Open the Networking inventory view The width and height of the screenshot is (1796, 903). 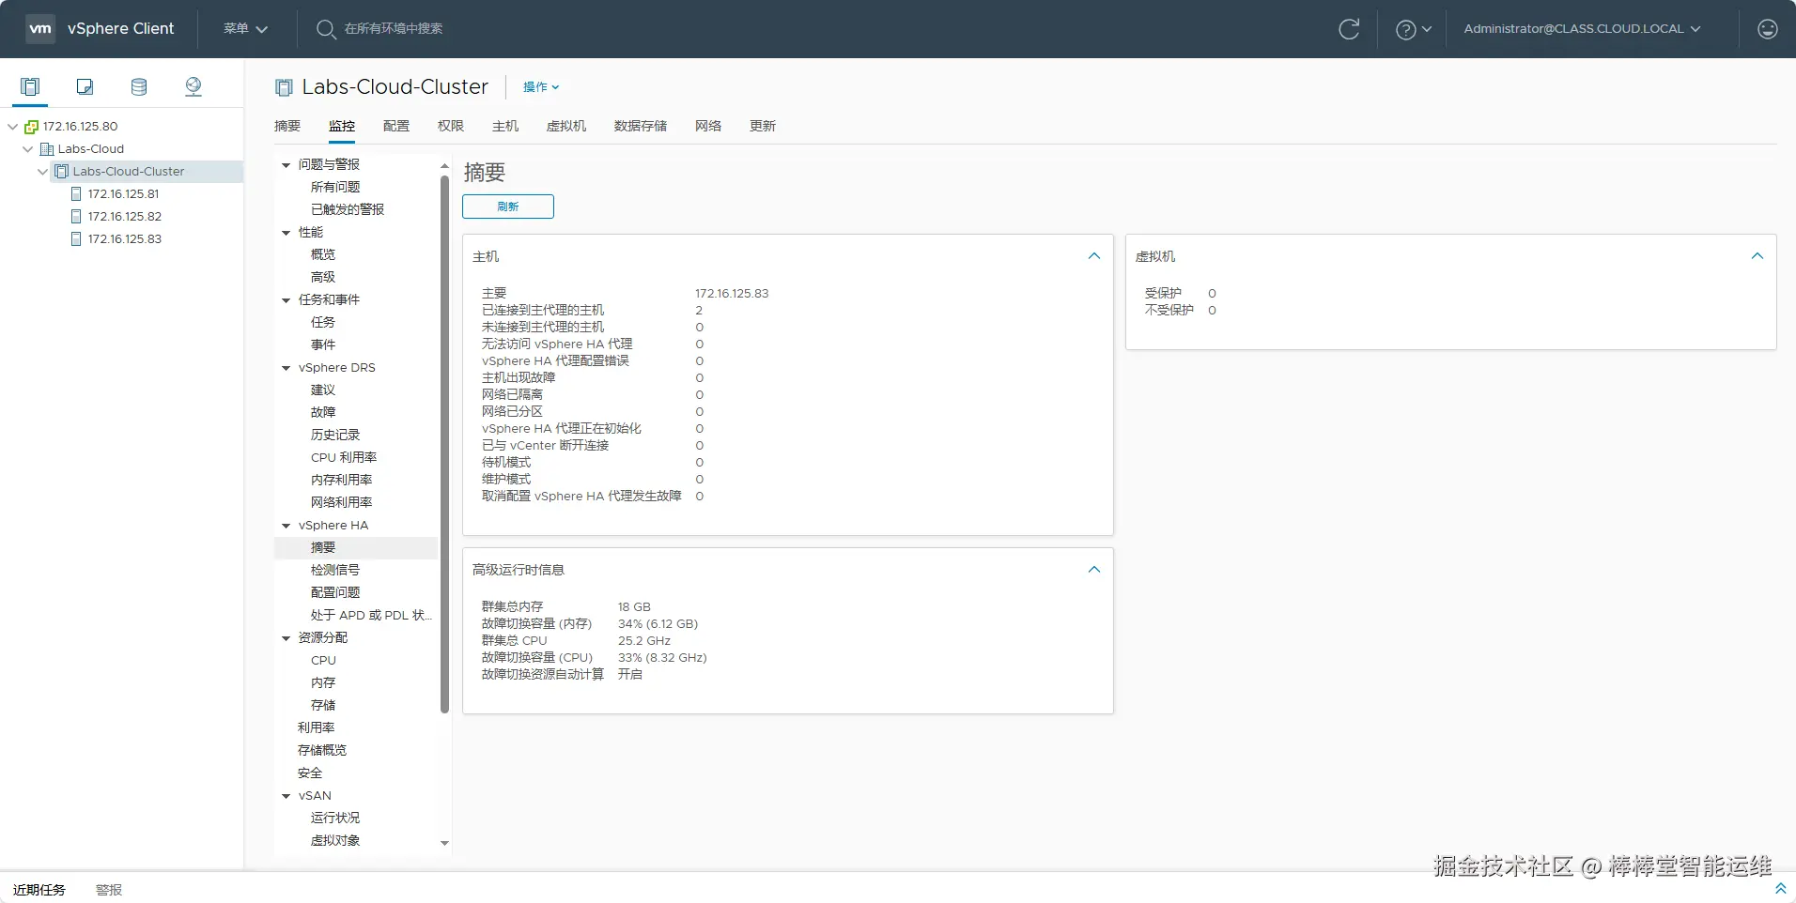[x=194, y=87]
